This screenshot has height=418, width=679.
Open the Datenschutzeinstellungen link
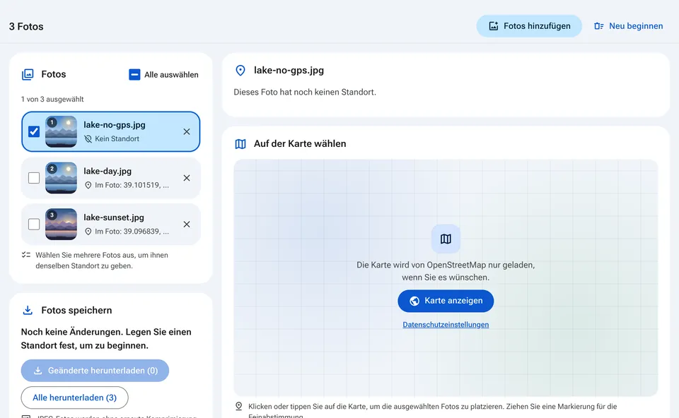(446, 325)
